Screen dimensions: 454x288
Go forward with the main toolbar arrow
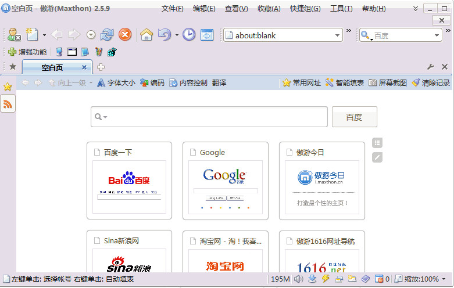point(74,35)
